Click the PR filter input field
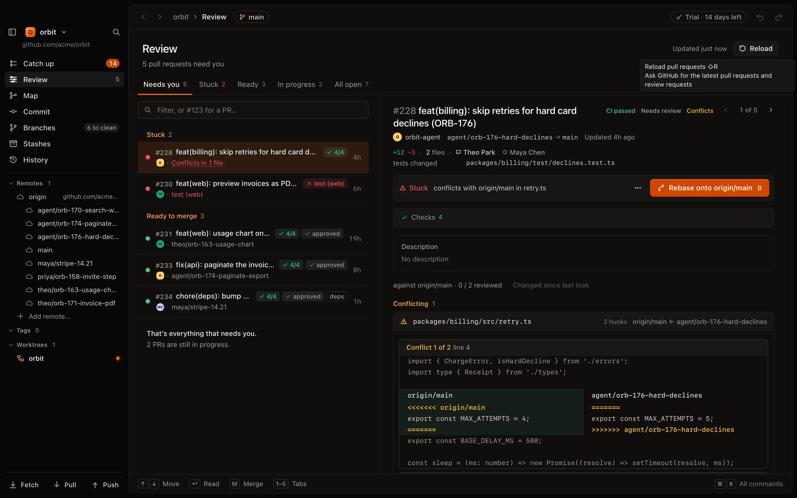 pyautogui.click(x=253, y=110)
